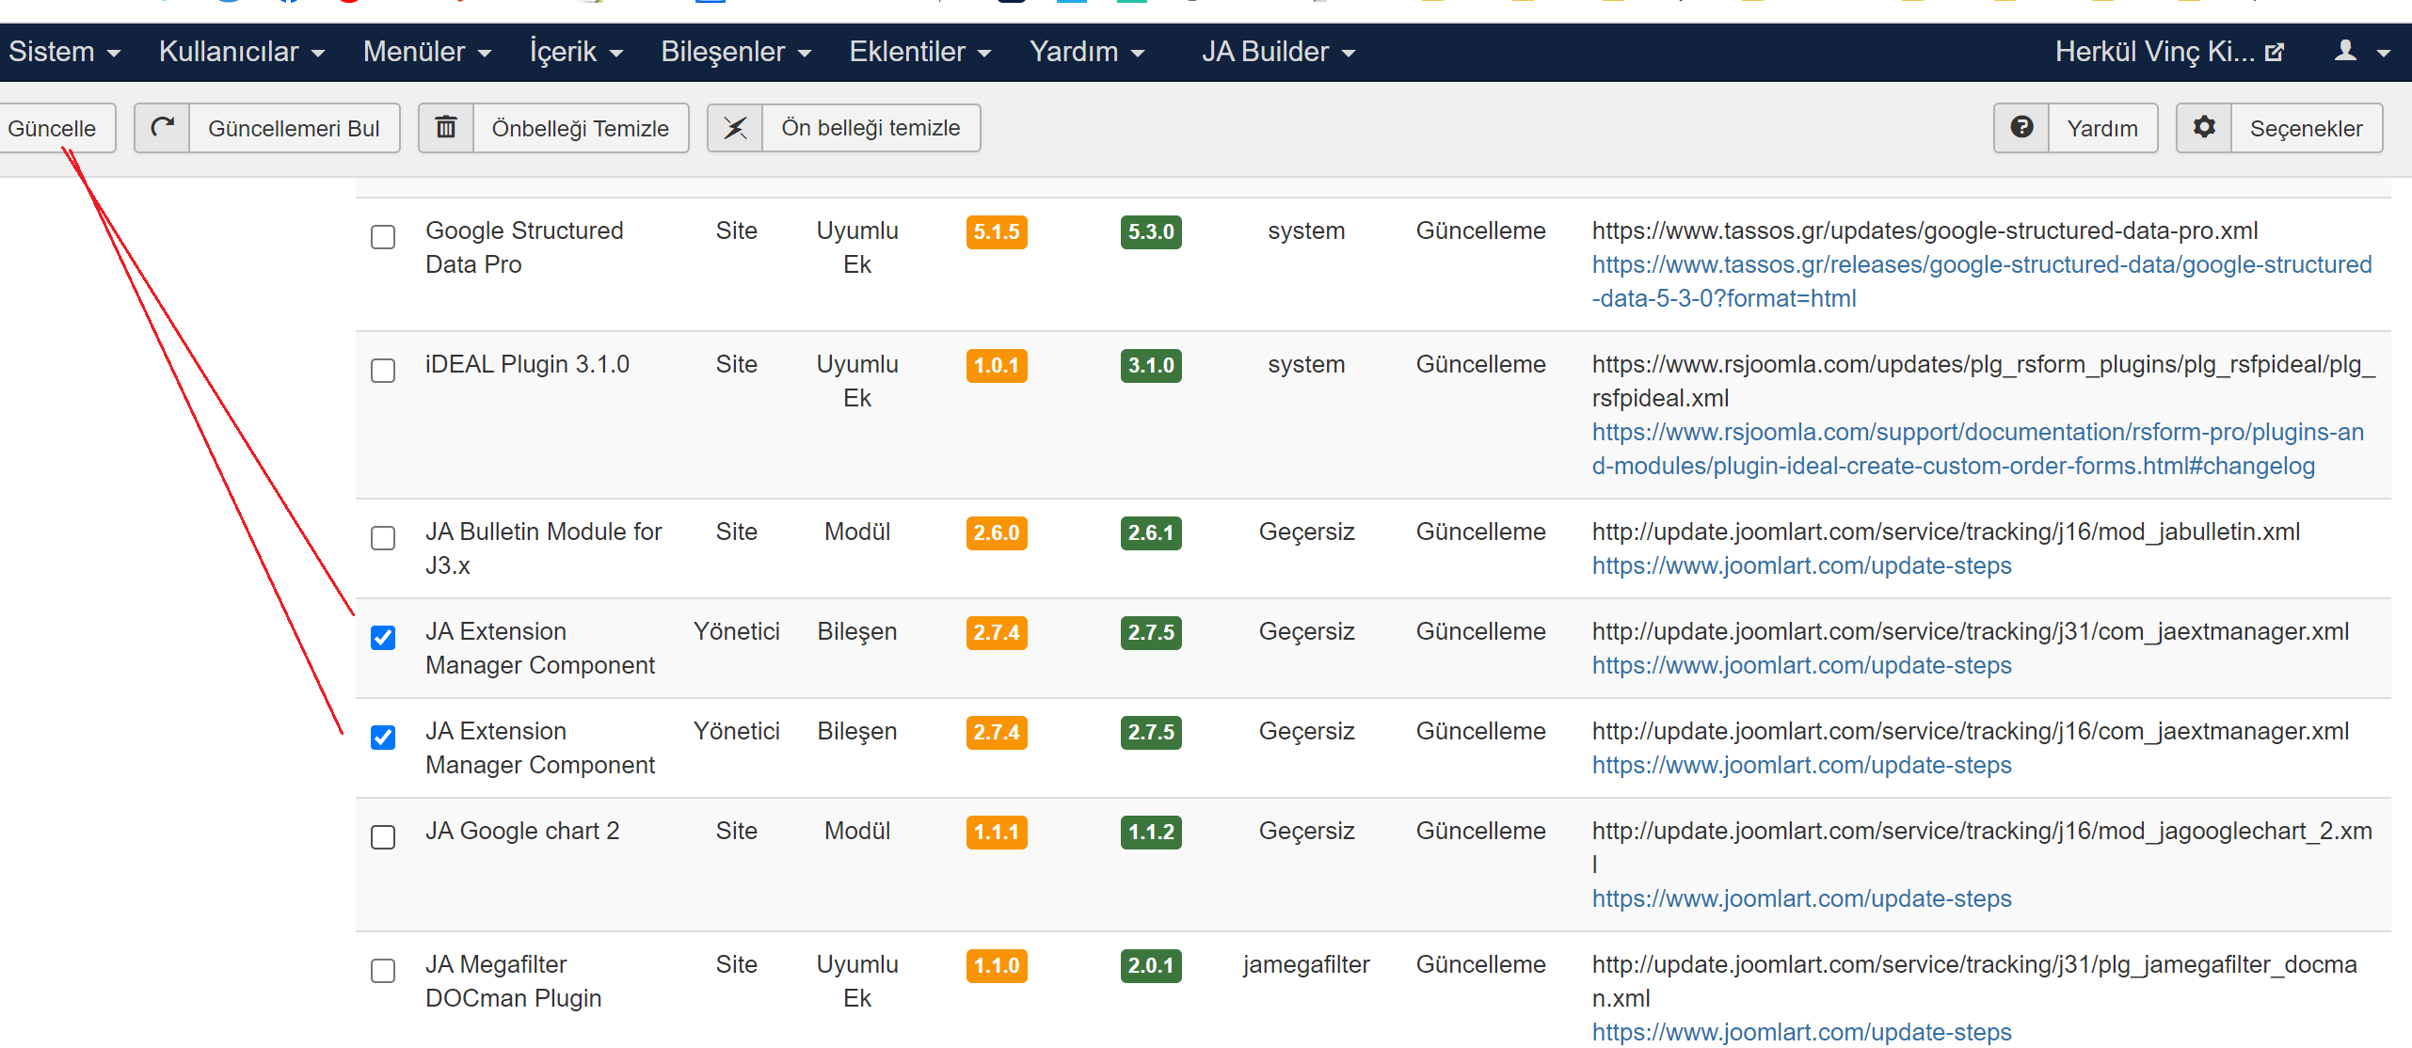Open the Kullanıcılar menu
2412x1048 pixels.
pos(241,52)
